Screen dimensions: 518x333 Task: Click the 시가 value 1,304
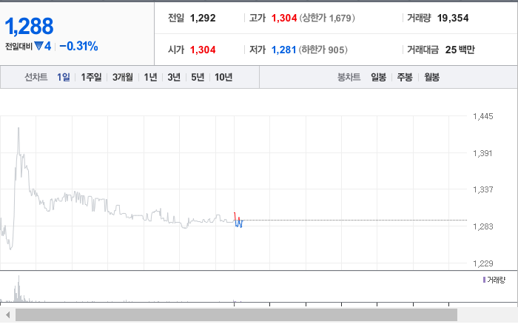(x=203, y=50)
